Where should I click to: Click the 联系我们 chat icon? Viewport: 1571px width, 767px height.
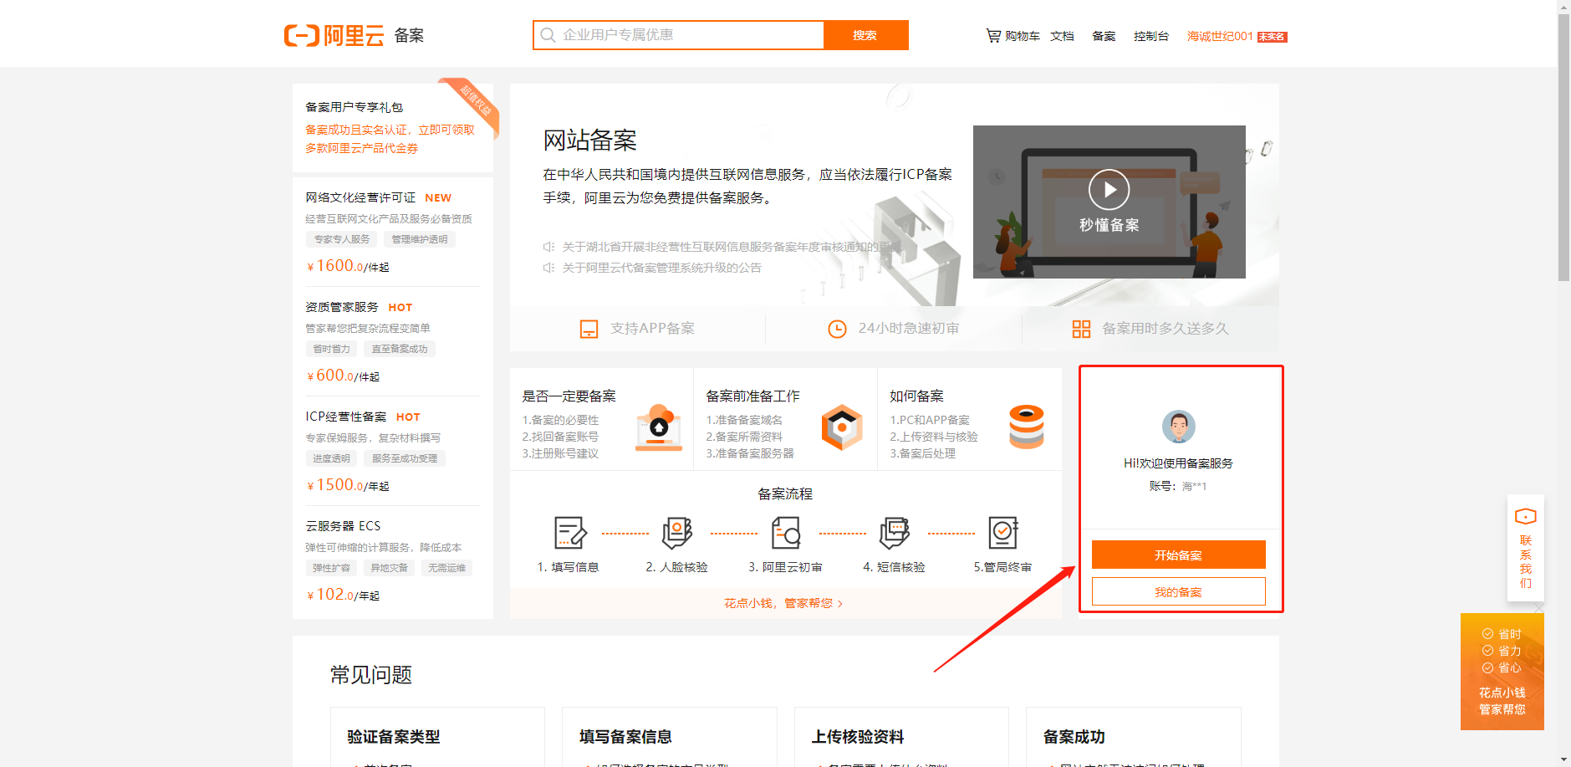coord(1526,517)
